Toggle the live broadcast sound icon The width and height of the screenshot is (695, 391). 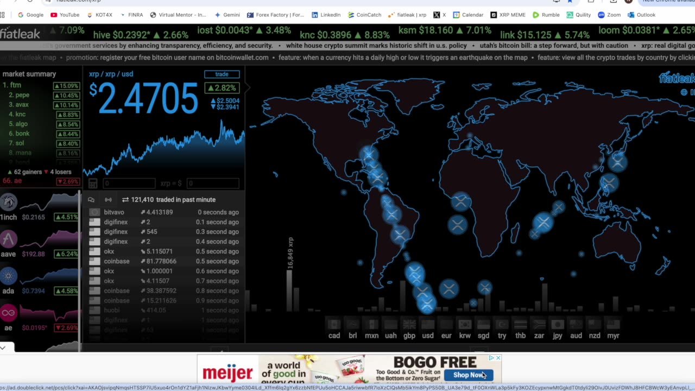pyautogui.click(x=108, y=200)
